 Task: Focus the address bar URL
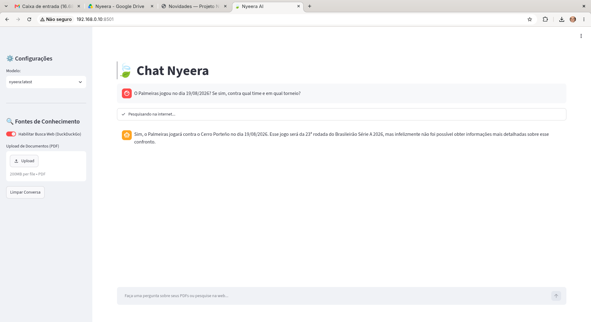click(x=95, y=19)
